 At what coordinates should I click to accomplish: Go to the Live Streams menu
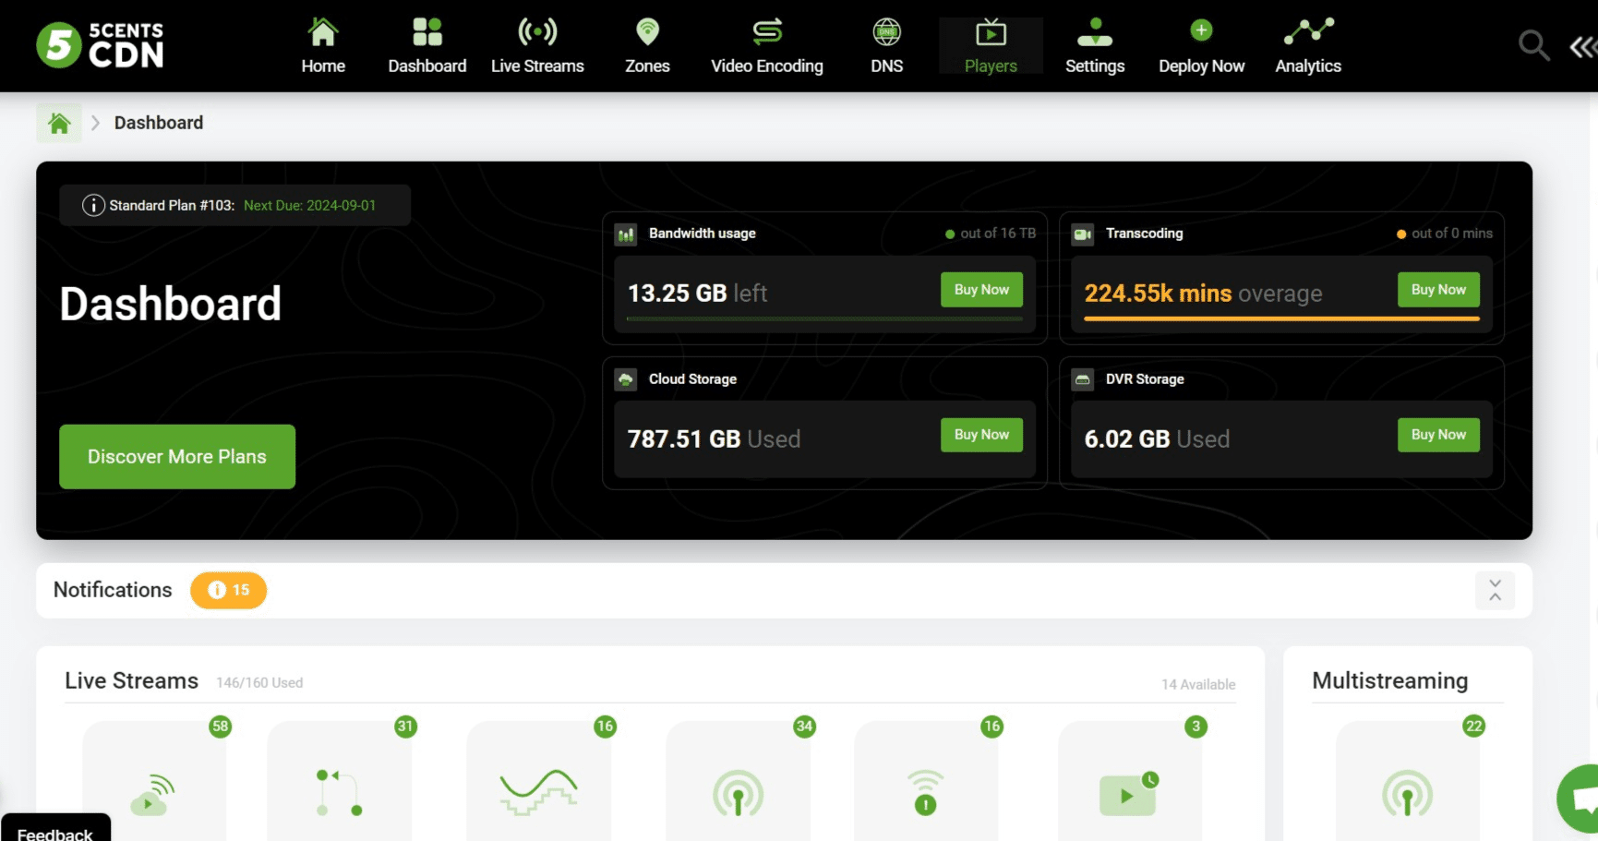[537, 46]
